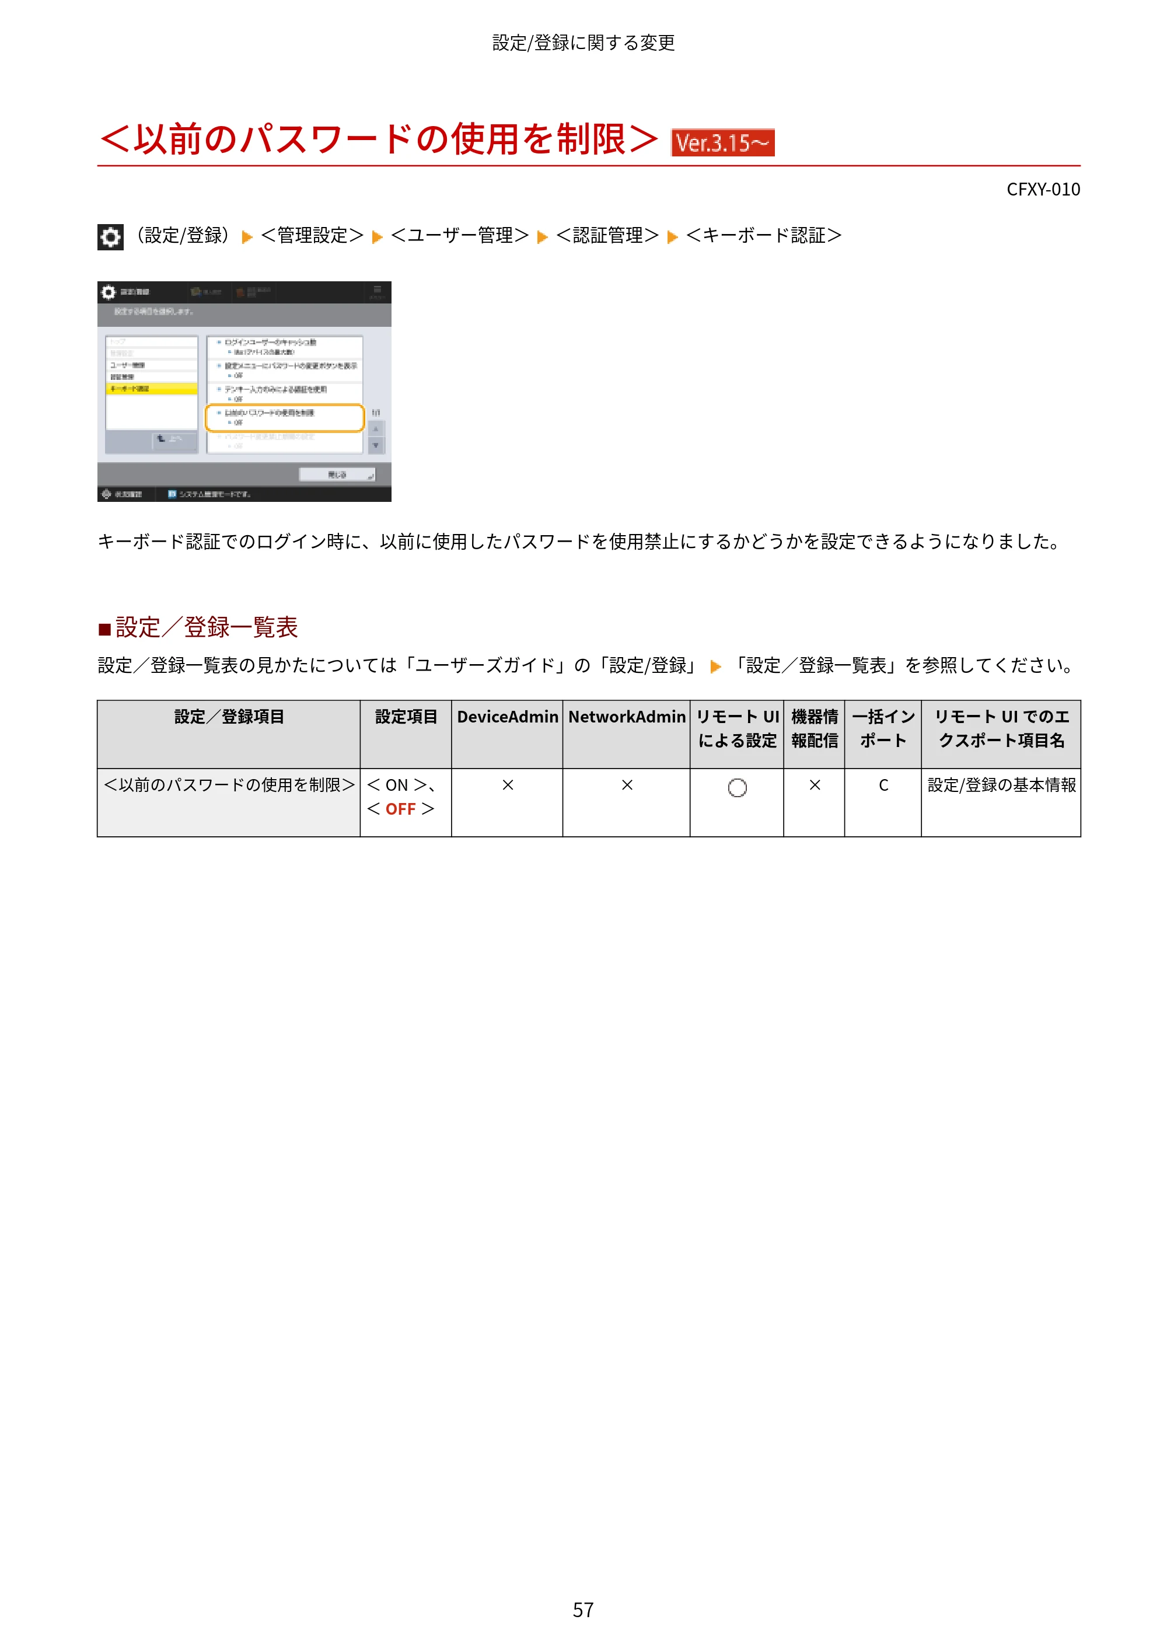The width and height of the screenshot is (1167, 1651).
Task: Click the blue system manager mode icon
Action: pos(172,494)
